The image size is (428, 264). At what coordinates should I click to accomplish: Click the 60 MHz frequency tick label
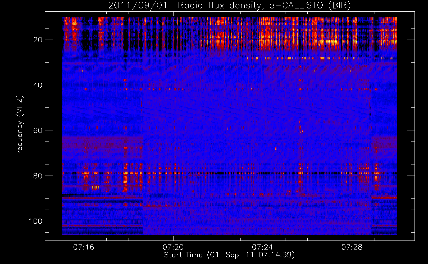click(38, 131)
